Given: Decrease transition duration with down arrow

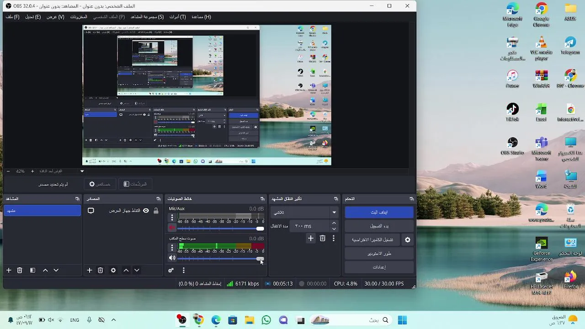Looking at the screenshot, I should (x=334, y=228).
